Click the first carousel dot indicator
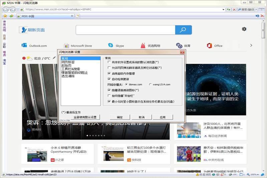Viewport: 267px width, 178px height. click(87, 136)
